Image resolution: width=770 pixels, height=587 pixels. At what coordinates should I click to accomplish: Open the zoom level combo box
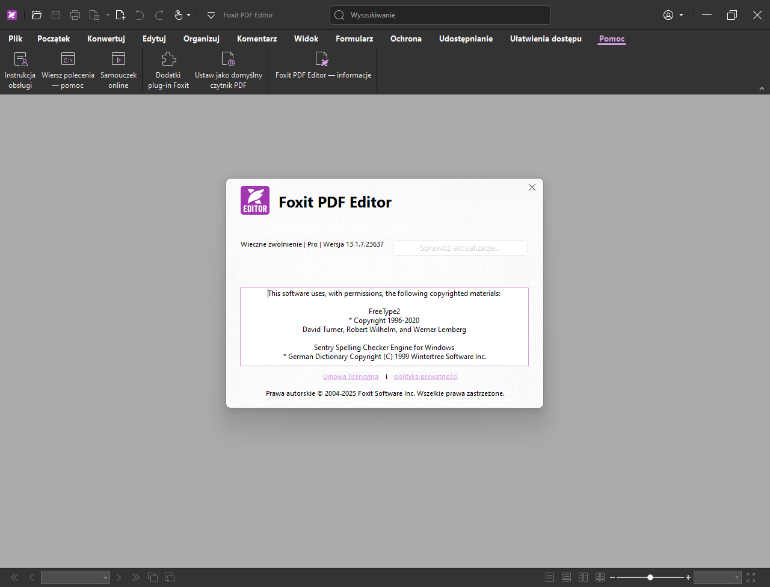pos(718,577)
